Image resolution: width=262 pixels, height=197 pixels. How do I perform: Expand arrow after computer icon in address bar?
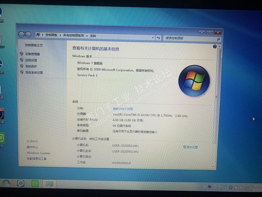click(x=43, y=35)
